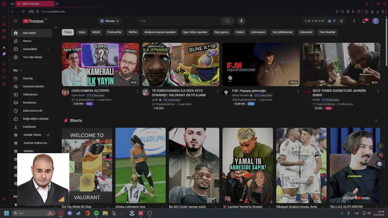Select the Rap yapma filter chip
Image resolution: width=388 pixels, height=218 pixels.
(x=222, y=32)
